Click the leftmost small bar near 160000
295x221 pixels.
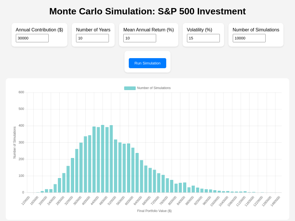(37, 192)
